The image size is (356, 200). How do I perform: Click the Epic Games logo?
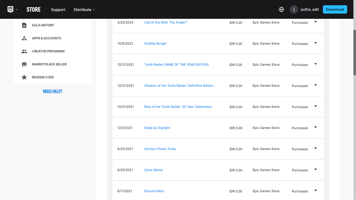[10, 9]
